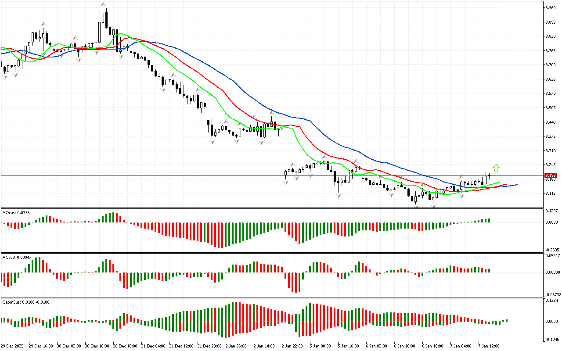The image size is (562, 351).
Task: Select the 29 Dec 2025 time label
Action: pyautogui.click(x=13, y=346)
